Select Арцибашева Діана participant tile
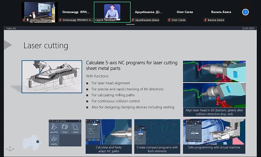The width and height of the screenshot is (261, 157). (148, 12)
